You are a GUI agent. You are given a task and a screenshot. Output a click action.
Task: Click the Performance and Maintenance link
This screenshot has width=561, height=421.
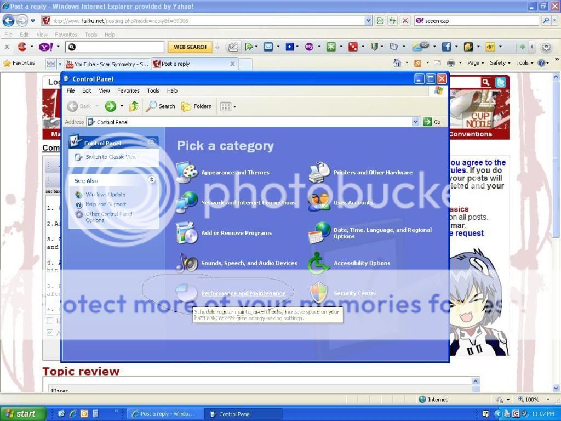tap(243, 294)
